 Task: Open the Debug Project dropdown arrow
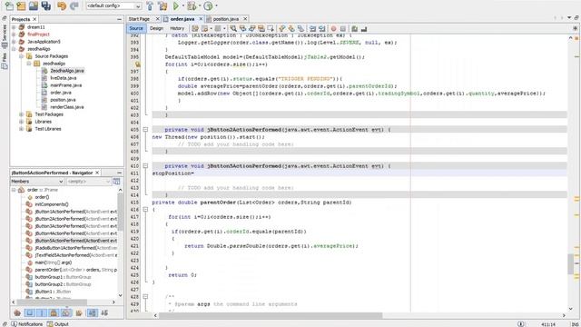(x=200, y=6)
